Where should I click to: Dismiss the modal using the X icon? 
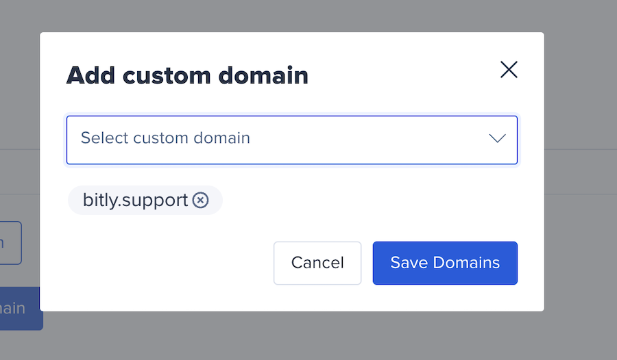[509, 70]
